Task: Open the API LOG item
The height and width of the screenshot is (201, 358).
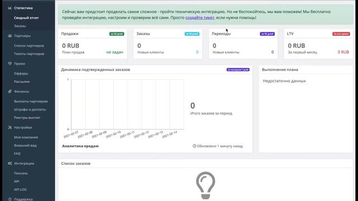Action: click(x=20, y=190)
